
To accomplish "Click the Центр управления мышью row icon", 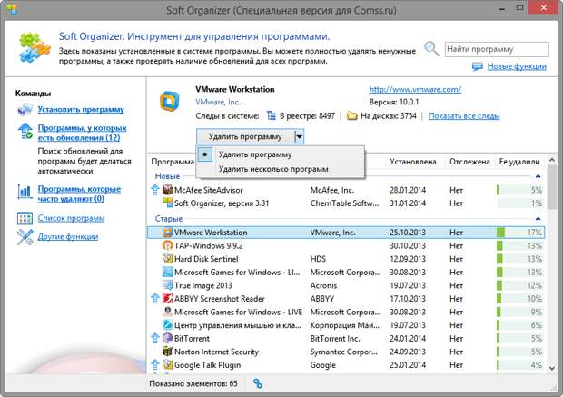I will [x=167, y=325].
